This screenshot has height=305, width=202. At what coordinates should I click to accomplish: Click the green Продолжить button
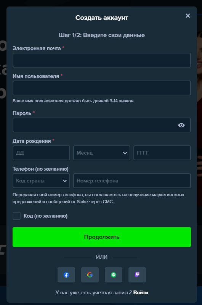pos(102,237)
